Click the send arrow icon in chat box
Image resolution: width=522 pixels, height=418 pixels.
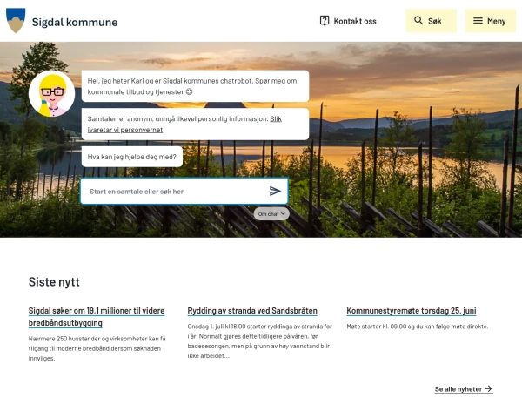275,191
